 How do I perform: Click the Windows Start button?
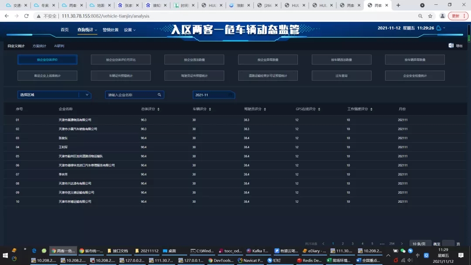point(5,255)
